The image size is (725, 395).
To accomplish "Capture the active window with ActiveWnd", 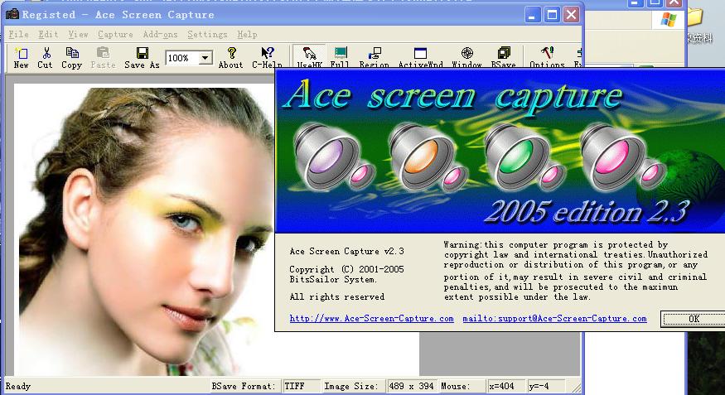I will coord(420,57).
